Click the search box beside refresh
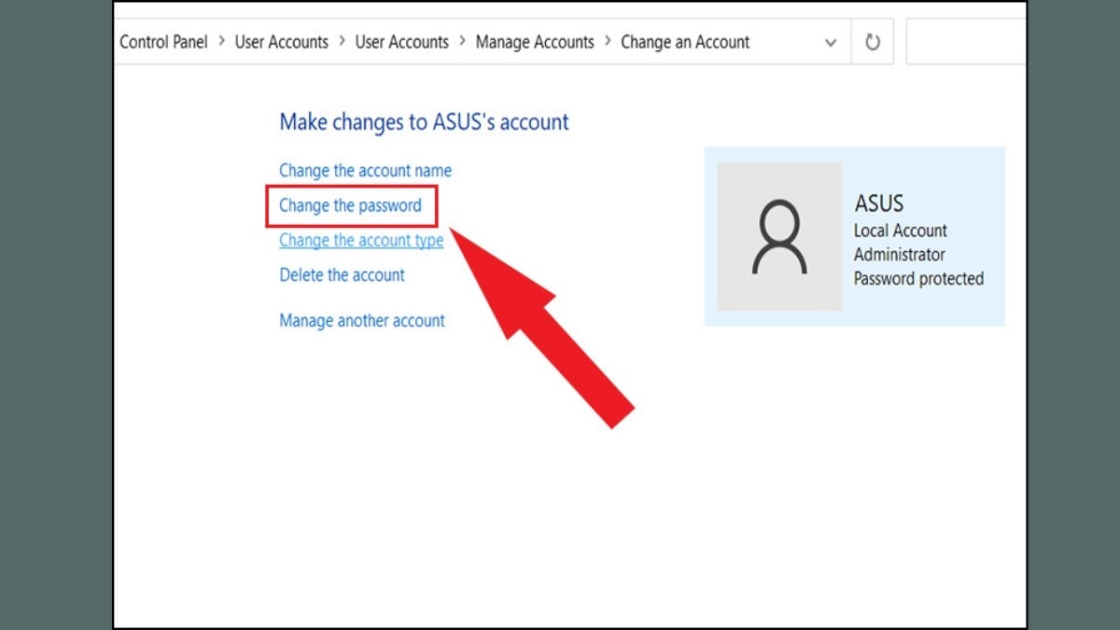 point(966,42)
